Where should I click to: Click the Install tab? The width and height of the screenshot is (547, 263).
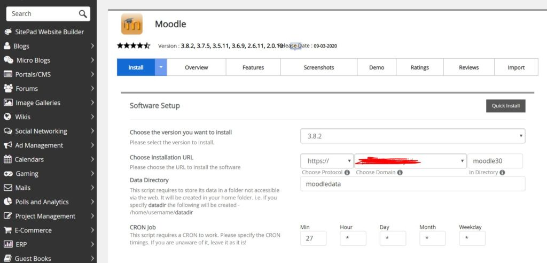tap(136, 67)
